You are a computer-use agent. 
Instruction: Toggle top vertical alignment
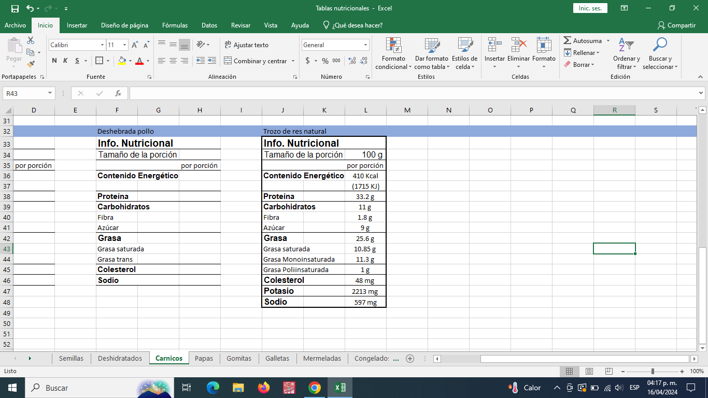[162, 45]
